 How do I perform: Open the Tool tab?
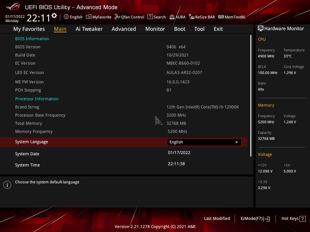coord(199,29)
